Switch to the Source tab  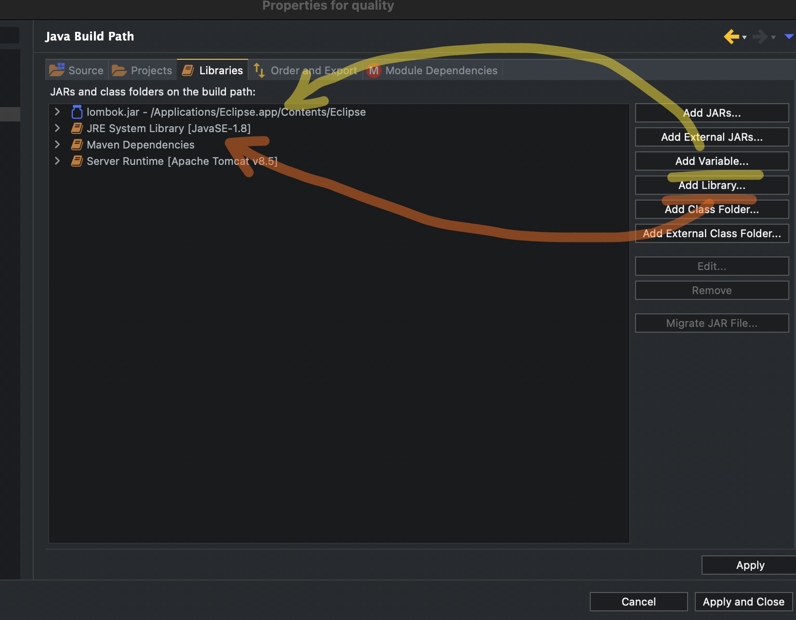click(x=77, y=70)
